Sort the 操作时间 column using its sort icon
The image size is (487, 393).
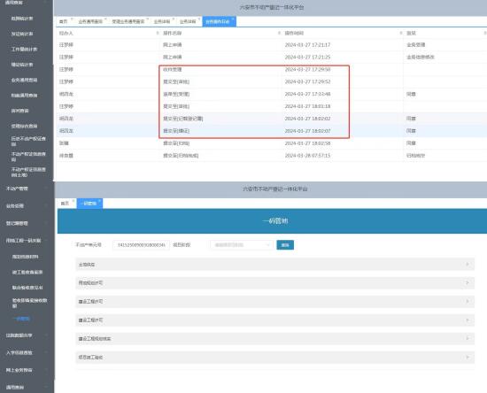click(400, 33)
